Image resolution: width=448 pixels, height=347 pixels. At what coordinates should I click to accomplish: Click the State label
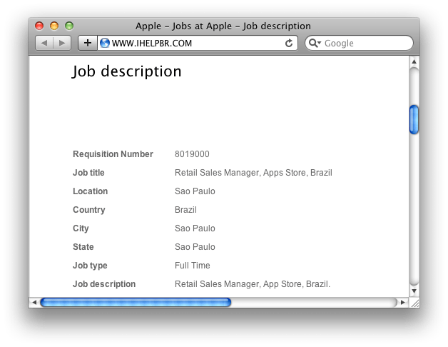(x=83, y=247)
